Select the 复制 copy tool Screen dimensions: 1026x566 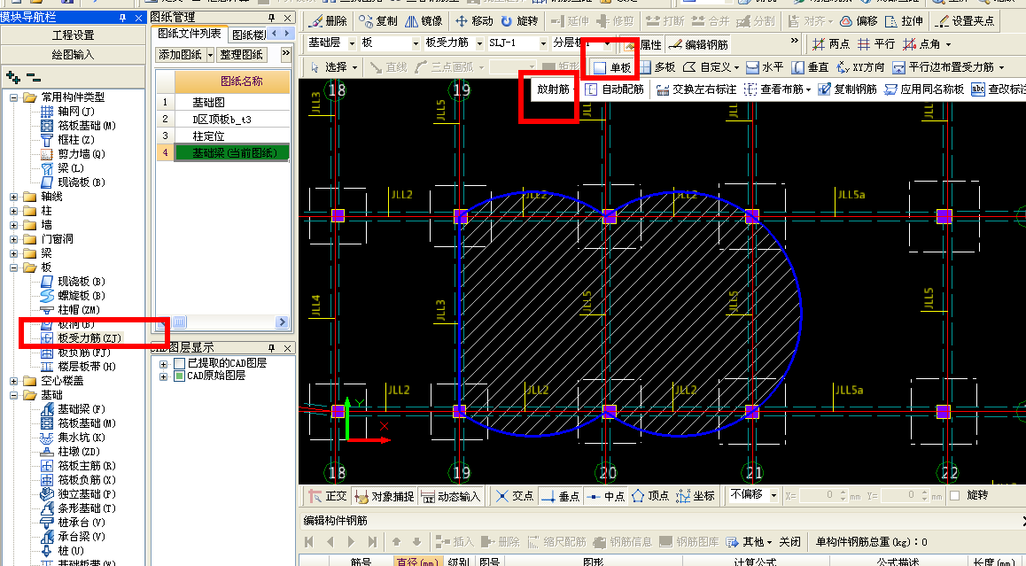[x=378, y=21]
